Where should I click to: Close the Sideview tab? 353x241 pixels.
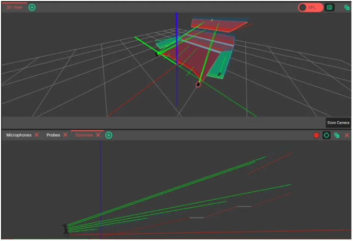click(98, 135)
